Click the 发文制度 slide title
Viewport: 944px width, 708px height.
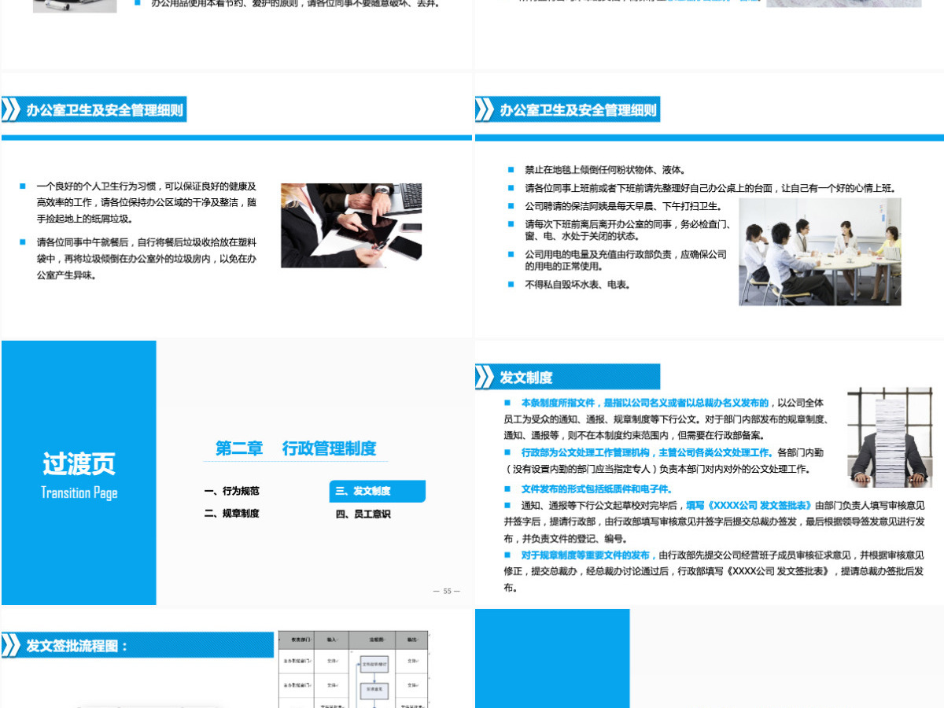[526, 378]
